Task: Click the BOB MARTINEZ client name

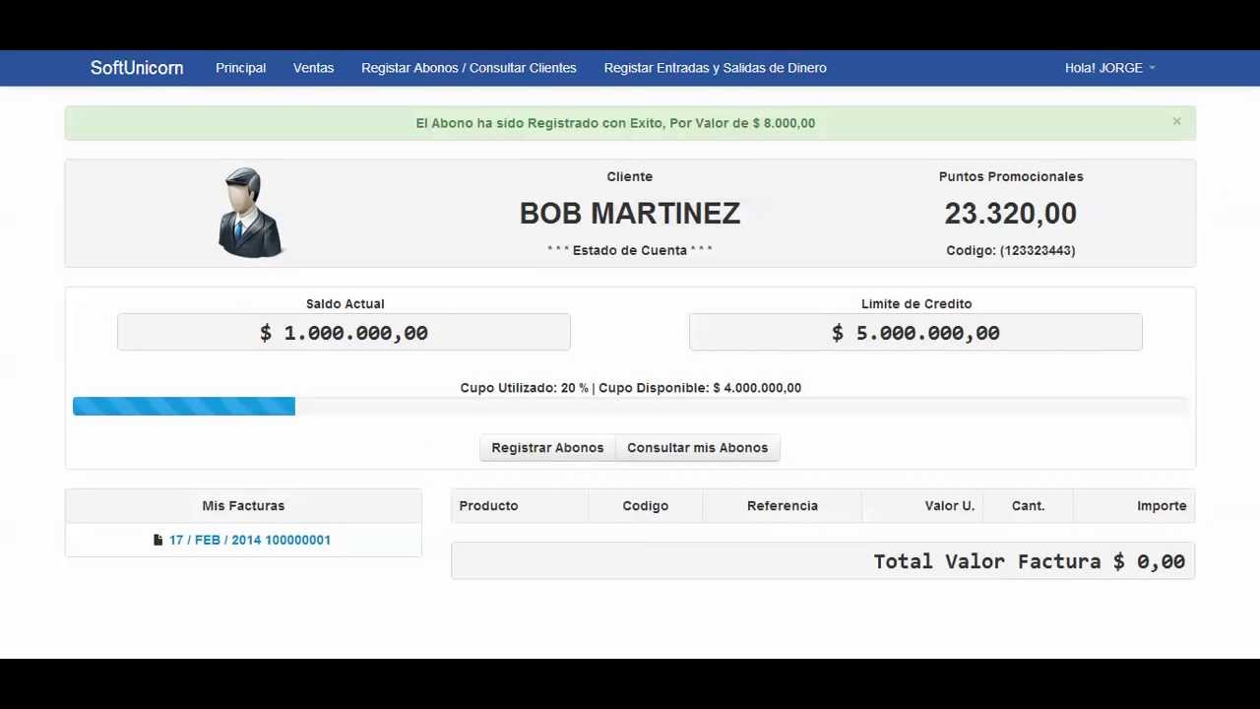Action: tap(630, 214)
